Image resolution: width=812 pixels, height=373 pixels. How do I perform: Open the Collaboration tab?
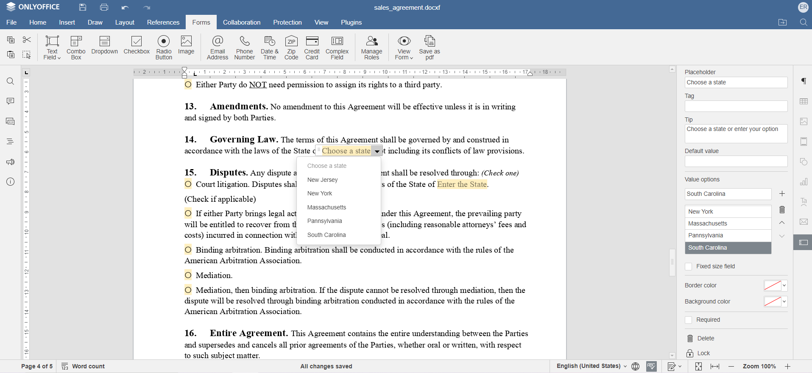(x=242, y=22)
